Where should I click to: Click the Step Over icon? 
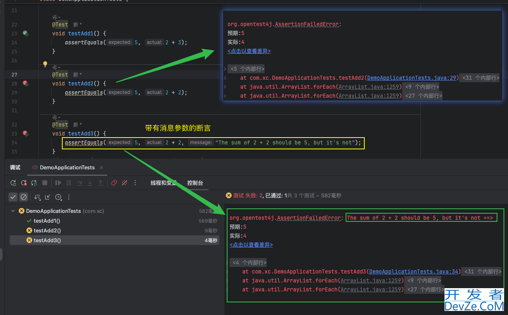79,183
